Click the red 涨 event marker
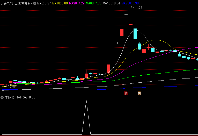This screenshot has height=136, width=198. (x=126, y=93)
